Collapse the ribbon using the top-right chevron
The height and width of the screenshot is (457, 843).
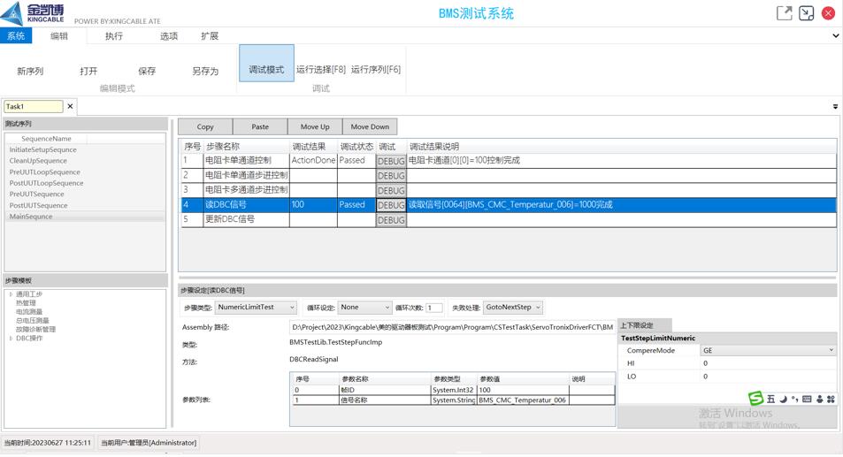pos(835,36)
